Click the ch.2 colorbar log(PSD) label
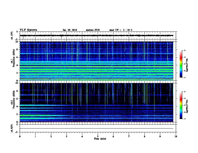The height and width of the screenshot is (153, 198). (x=187, y=106)
